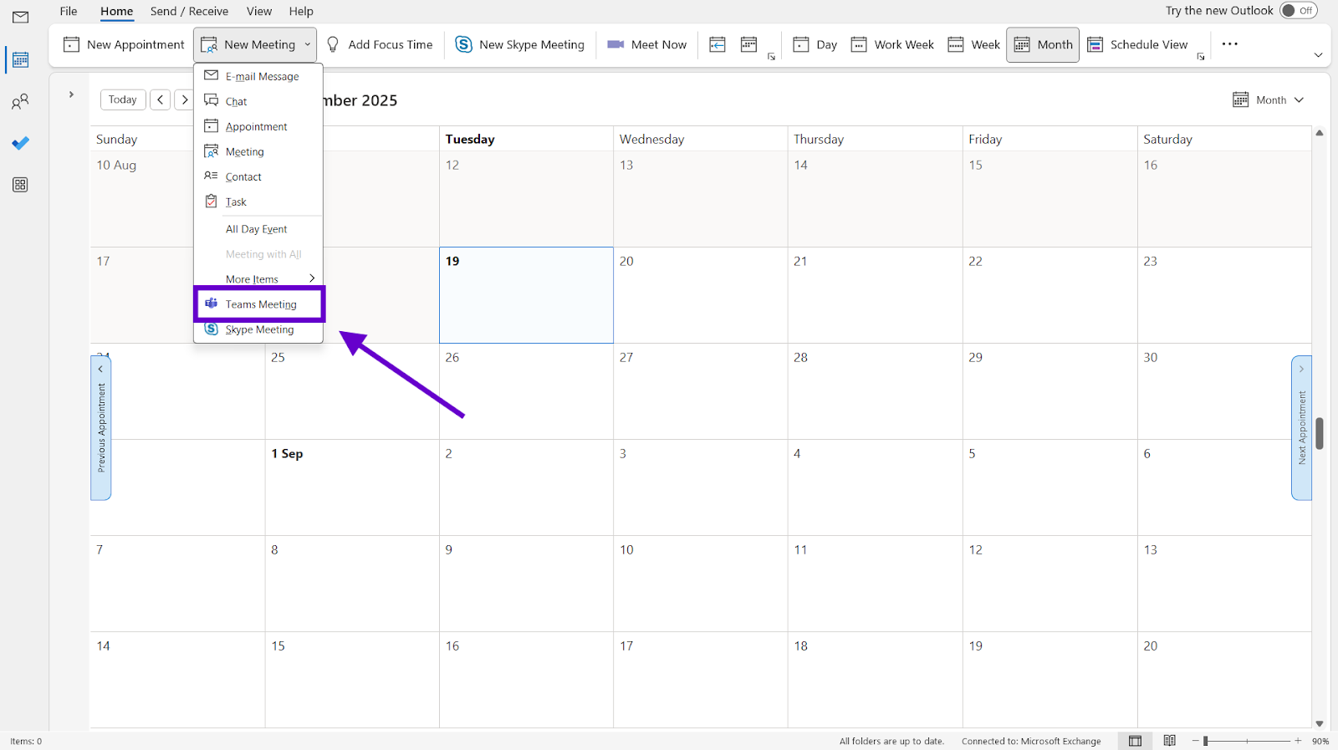Viewport: 1338px width, 750px height.
Task: Choose Skype Meeting from the menu
Action: (x=258, y=329)
